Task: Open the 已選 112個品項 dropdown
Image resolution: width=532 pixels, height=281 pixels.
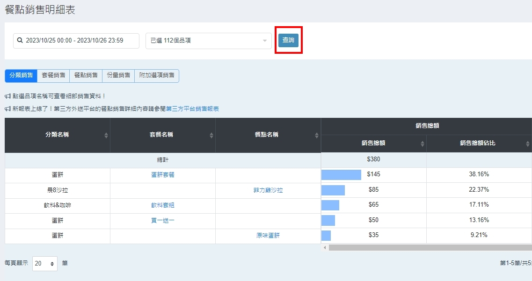Action: tap(208, 41)
